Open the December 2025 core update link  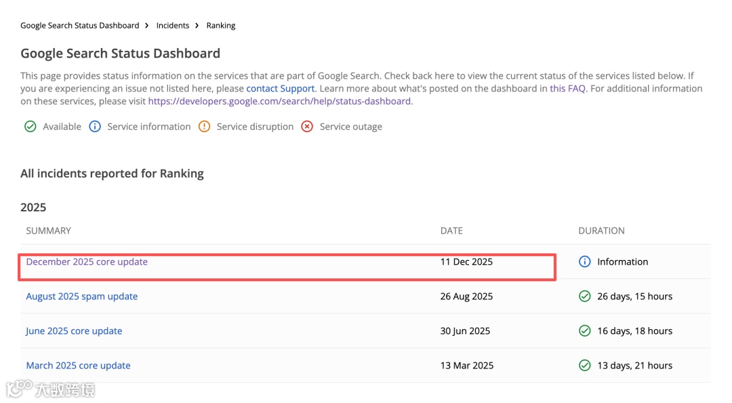click(x=87, y=261)
